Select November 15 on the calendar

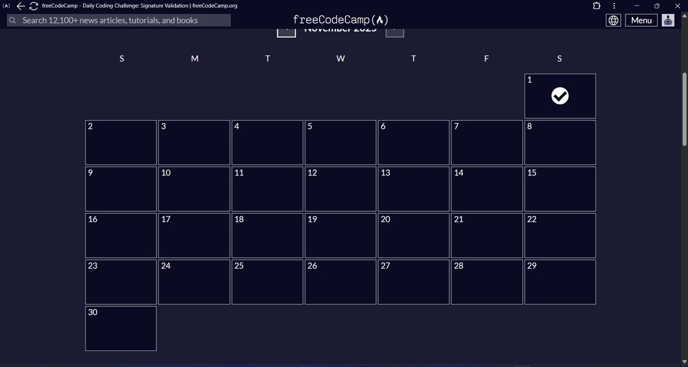(560, 188)
